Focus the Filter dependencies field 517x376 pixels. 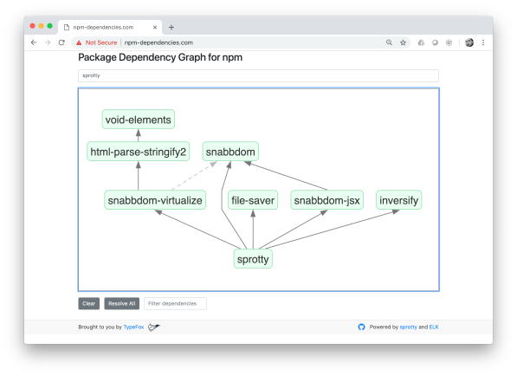click(x=175, y=303)
